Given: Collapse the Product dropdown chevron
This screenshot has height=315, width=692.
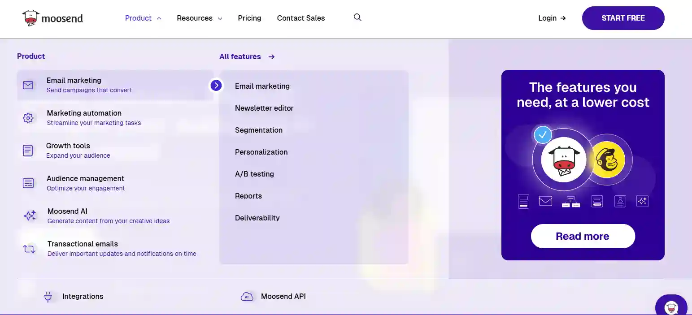Looking at the screenshot, I should click(x=159, y=18).
